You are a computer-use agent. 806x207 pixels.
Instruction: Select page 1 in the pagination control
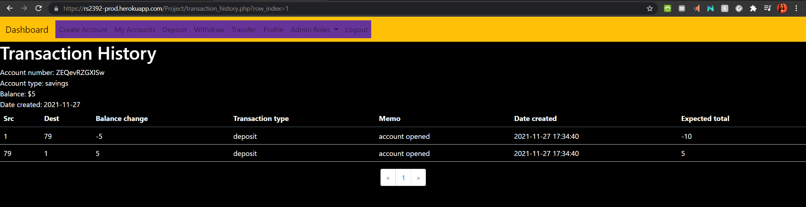click(403, 177)
